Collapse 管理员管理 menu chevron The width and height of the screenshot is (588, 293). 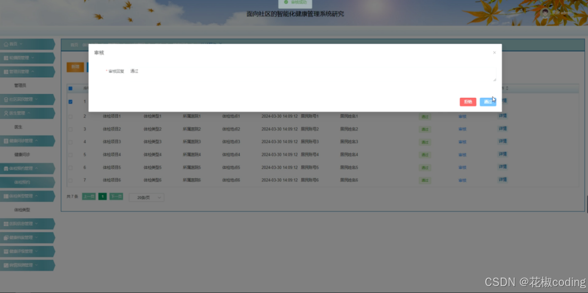click(32, 72)
